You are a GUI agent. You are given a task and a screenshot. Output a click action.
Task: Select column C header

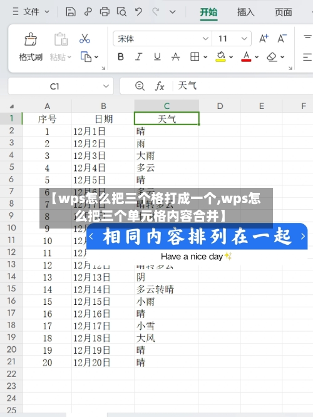(x=167, y=106)
